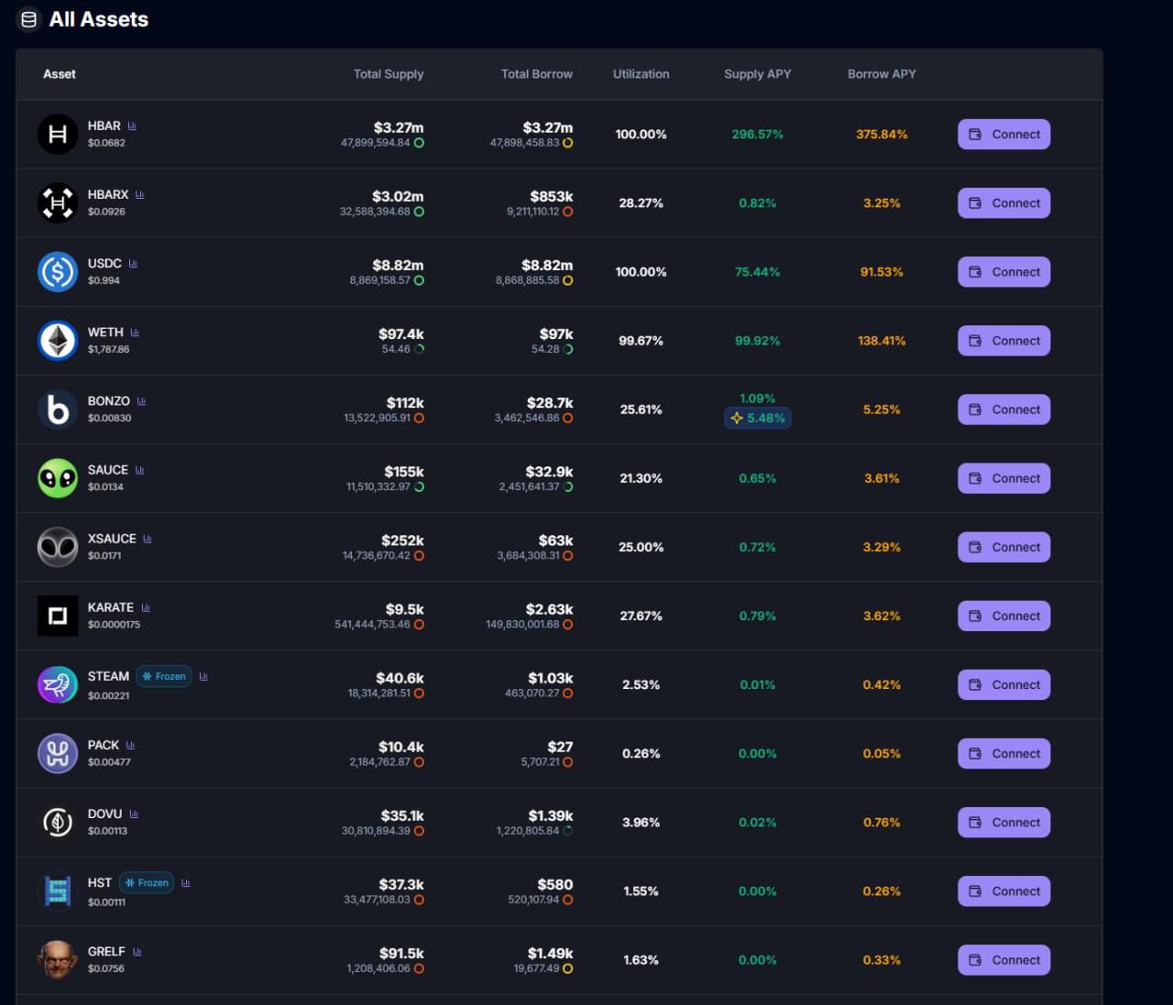Click USDC borrow cap circle indicator
The image size is (1173, 1005).
(x=568, y=280)
